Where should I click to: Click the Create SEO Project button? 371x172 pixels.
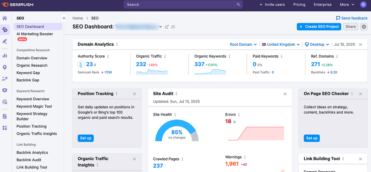[x=319, y=26]
